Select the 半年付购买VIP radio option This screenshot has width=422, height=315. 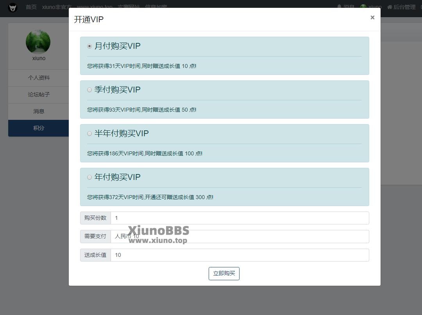tap(89, 133)
